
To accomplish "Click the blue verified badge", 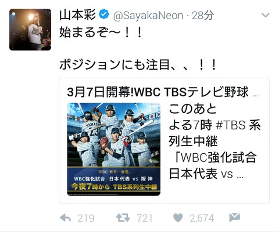I will (x=104, y=14).
